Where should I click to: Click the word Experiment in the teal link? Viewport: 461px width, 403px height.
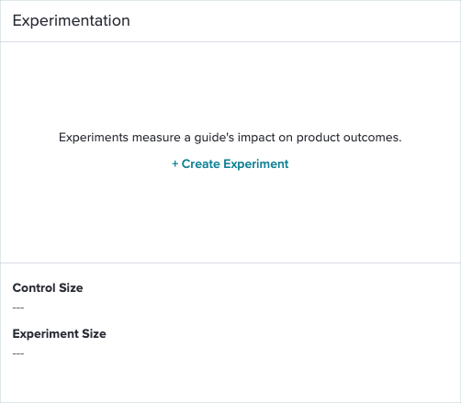click(256, 164)
